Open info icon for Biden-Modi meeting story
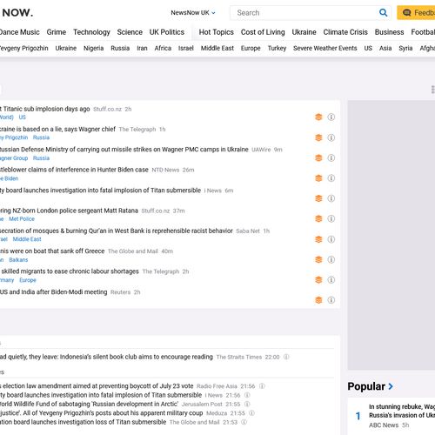 point(331,300)
